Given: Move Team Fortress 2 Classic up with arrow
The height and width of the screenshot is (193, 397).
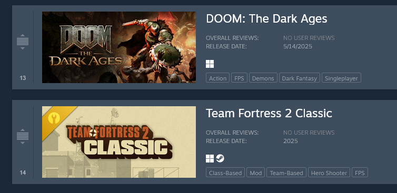Looking at the screenshot, I should point(23,130).
